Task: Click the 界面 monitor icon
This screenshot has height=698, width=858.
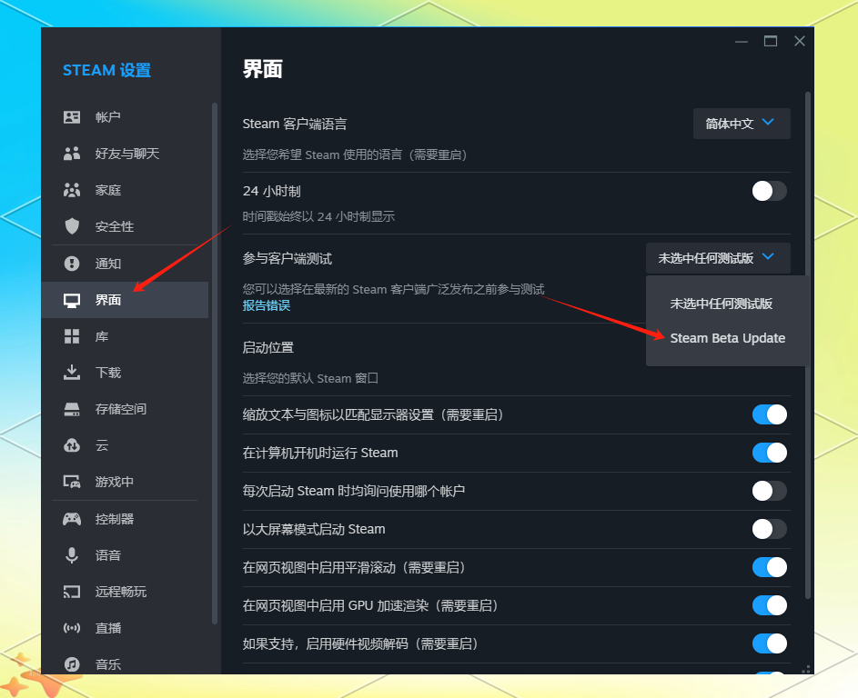Action: [x=72, y=300]
